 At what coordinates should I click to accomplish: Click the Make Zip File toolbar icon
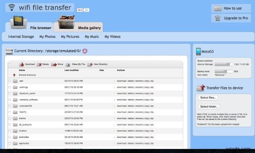68,65
